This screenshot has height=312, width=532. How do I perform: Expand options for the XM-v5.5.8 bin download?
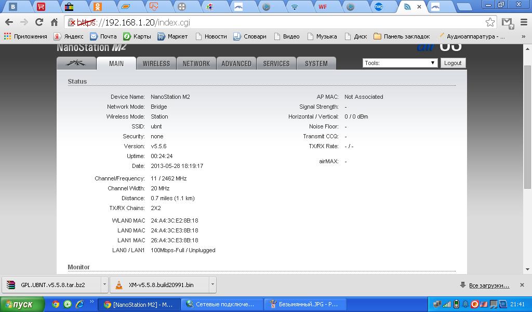[x=212, y=284]
